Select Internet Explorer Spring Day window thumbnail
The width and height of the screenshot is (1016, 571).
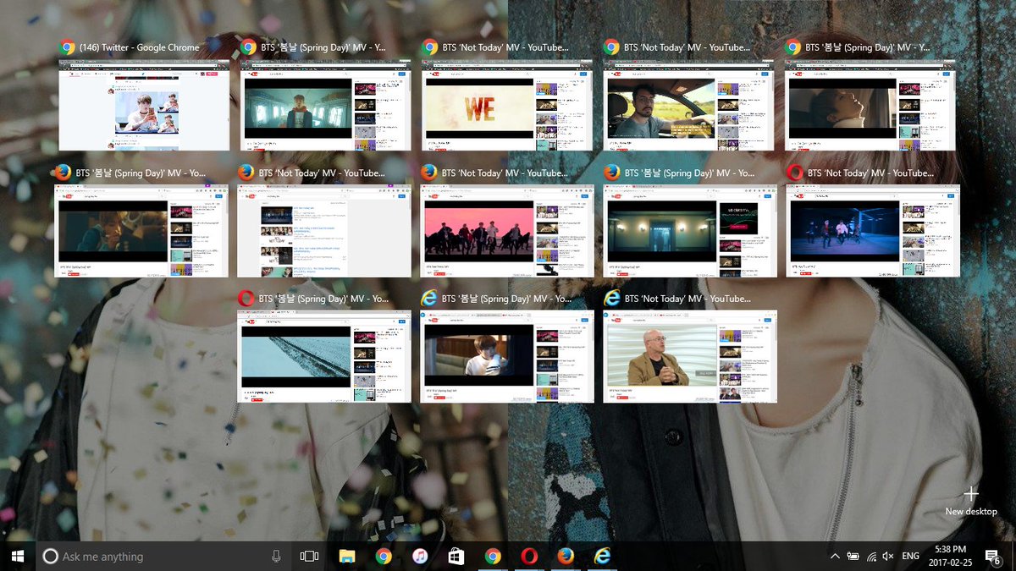click(x=507, y=356)
